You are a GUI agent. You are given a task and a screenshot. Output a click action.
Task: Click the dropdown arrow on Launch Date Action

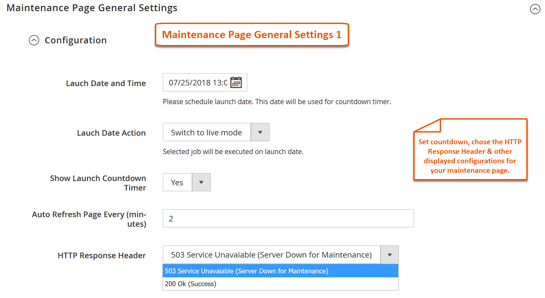[x=260, y=132]
